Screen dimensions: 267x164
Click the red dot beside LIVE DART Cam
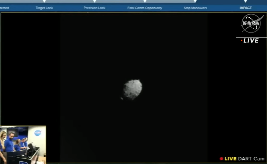(x=221, y=159)
